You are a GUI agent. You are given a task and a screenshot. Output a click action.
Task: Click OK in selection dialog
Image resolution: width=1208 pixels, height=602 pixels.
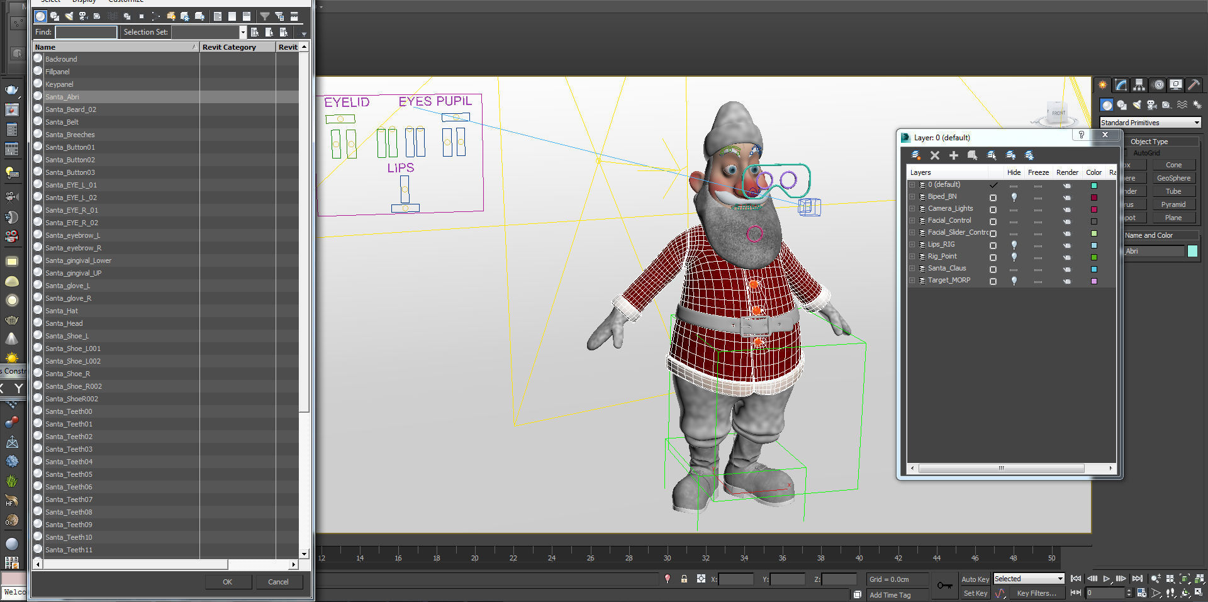(x=227, y=582)
